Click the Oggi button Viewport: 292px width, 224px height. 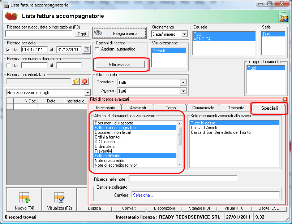click(82, 34)
